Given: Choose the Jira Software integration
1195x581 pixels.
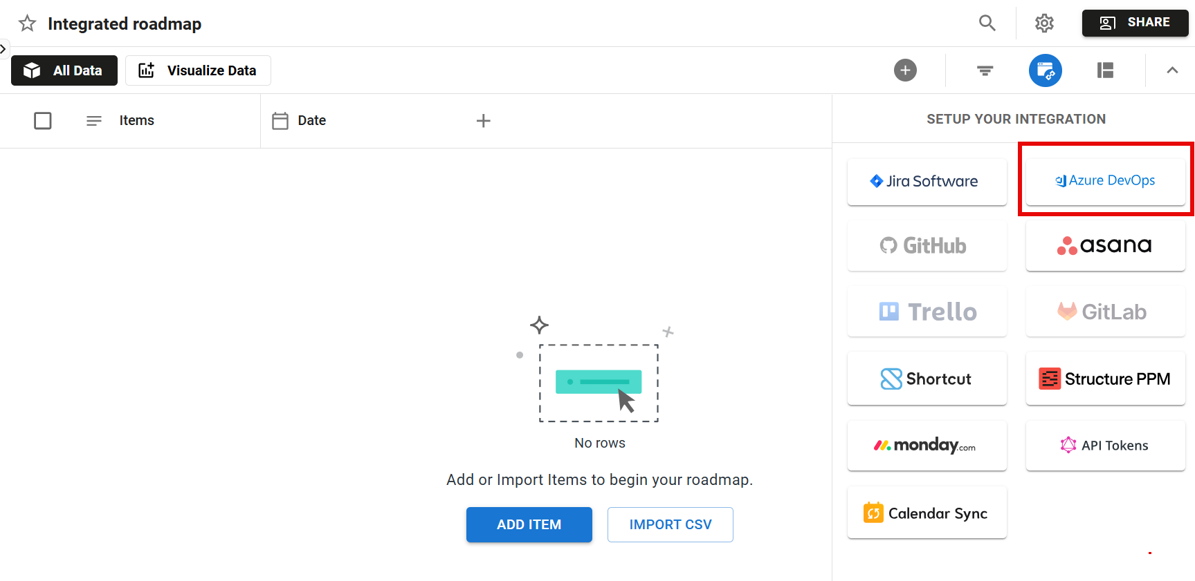Looking at the screenshot, I should (x=927, y=182).
